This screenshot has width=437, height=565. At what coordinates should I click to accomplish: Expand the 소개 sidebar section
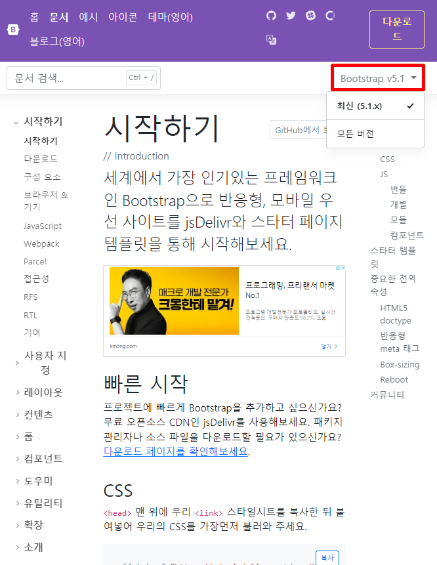[29, 547]
